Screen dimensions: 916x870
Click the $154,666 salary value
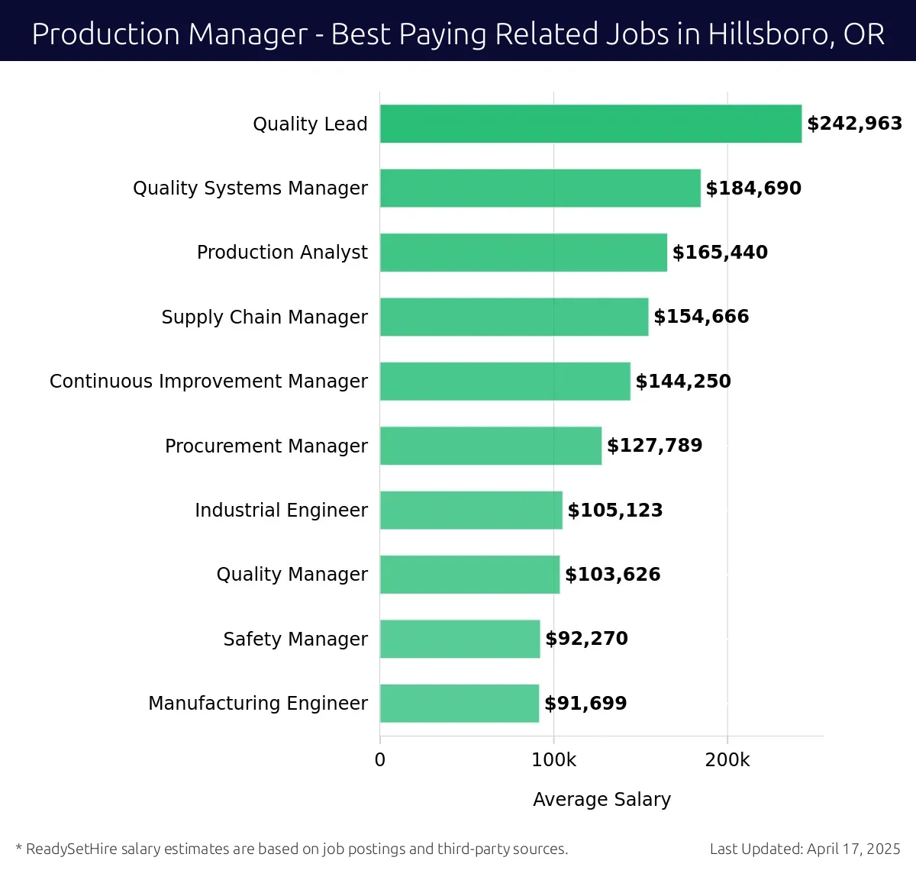point(702,317)
